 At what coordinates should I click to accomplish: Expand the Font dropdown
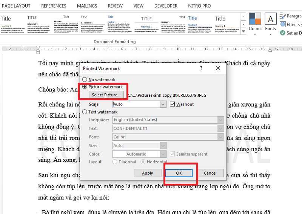click(220, 137)
